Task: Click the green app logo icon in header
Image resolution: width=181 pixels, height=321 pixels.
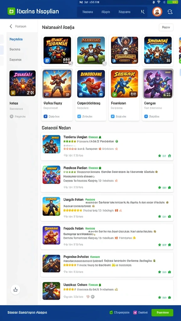Action: click(x=11, y=11)
